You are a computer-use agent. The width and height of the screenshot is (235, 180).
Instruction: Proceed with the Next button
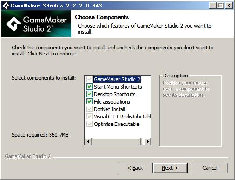(x=170, y=168)
